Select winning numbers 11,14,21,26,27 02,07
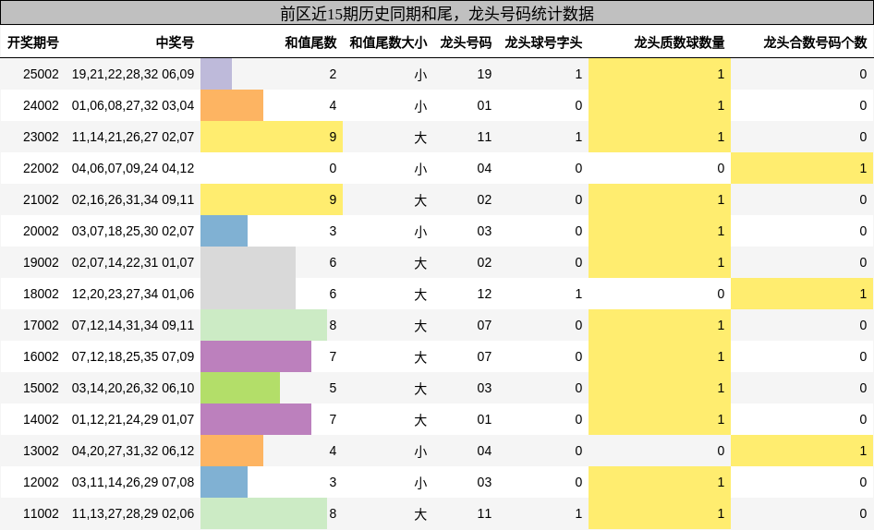 [133, 137]
